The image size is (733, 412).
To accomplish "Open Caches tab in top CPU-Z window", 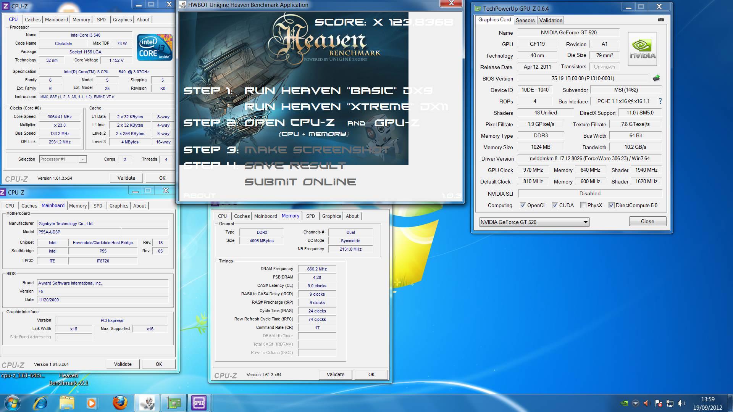I will pos(33,19).
